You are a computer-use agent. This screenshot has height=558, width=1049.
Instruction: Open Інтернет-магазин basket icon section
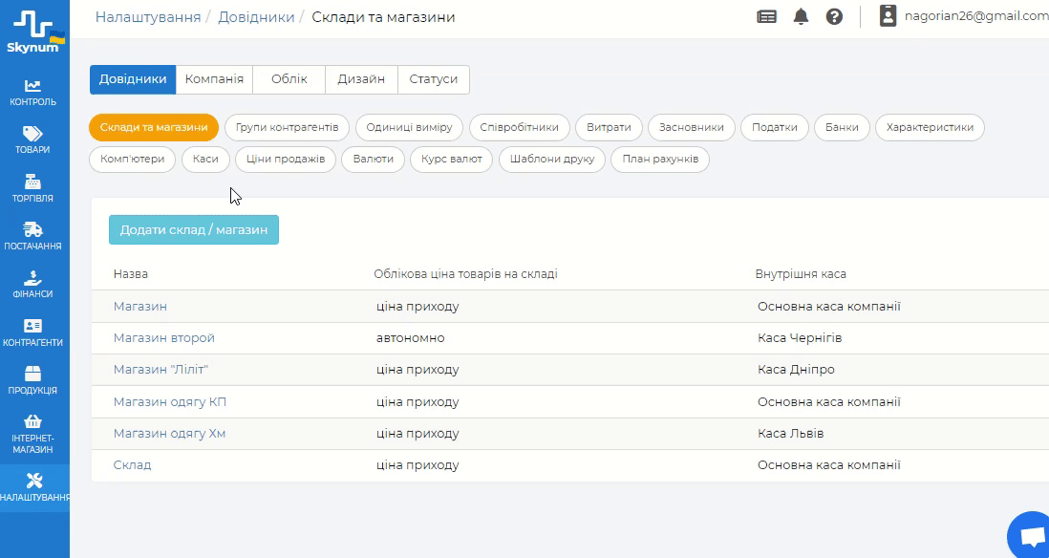[x=33, y=433]
